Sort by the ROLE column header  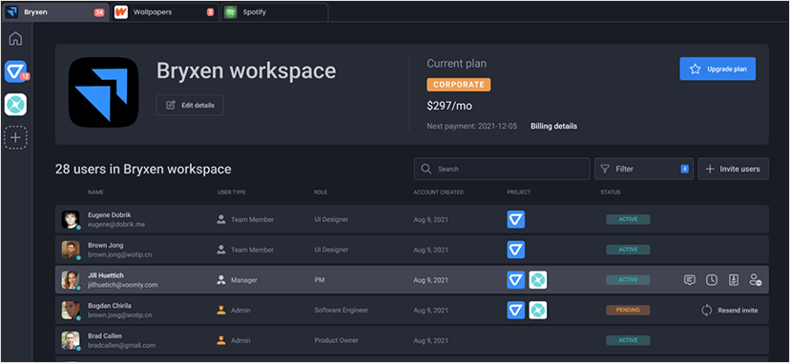coord(321,192)
